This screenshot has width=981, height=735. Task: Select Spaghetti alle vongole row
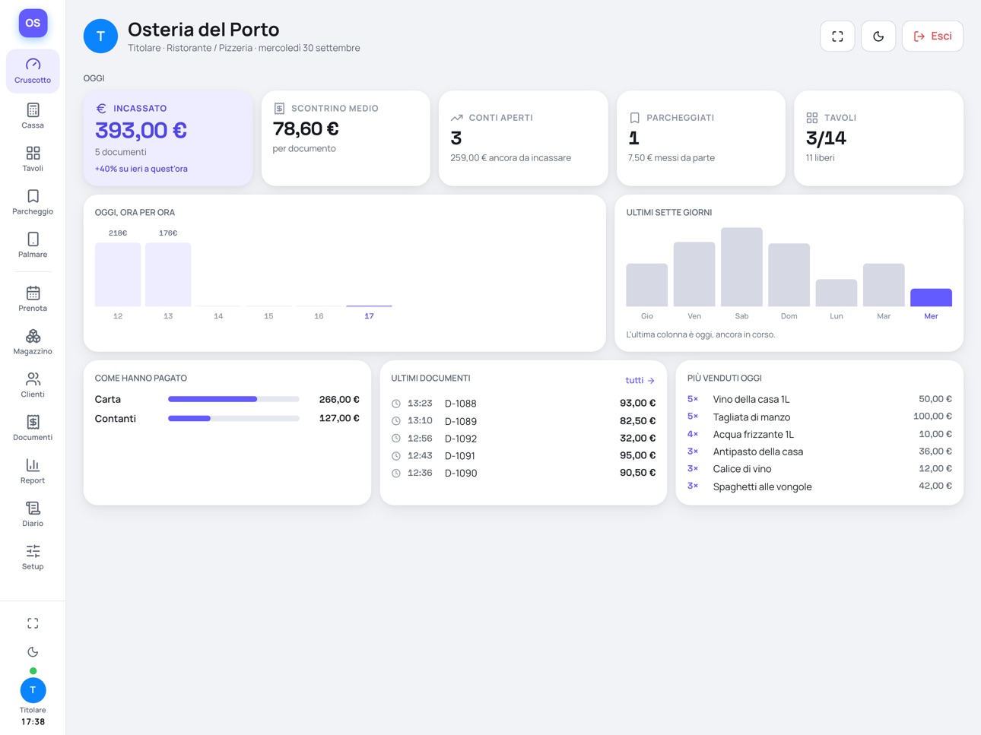819,486
